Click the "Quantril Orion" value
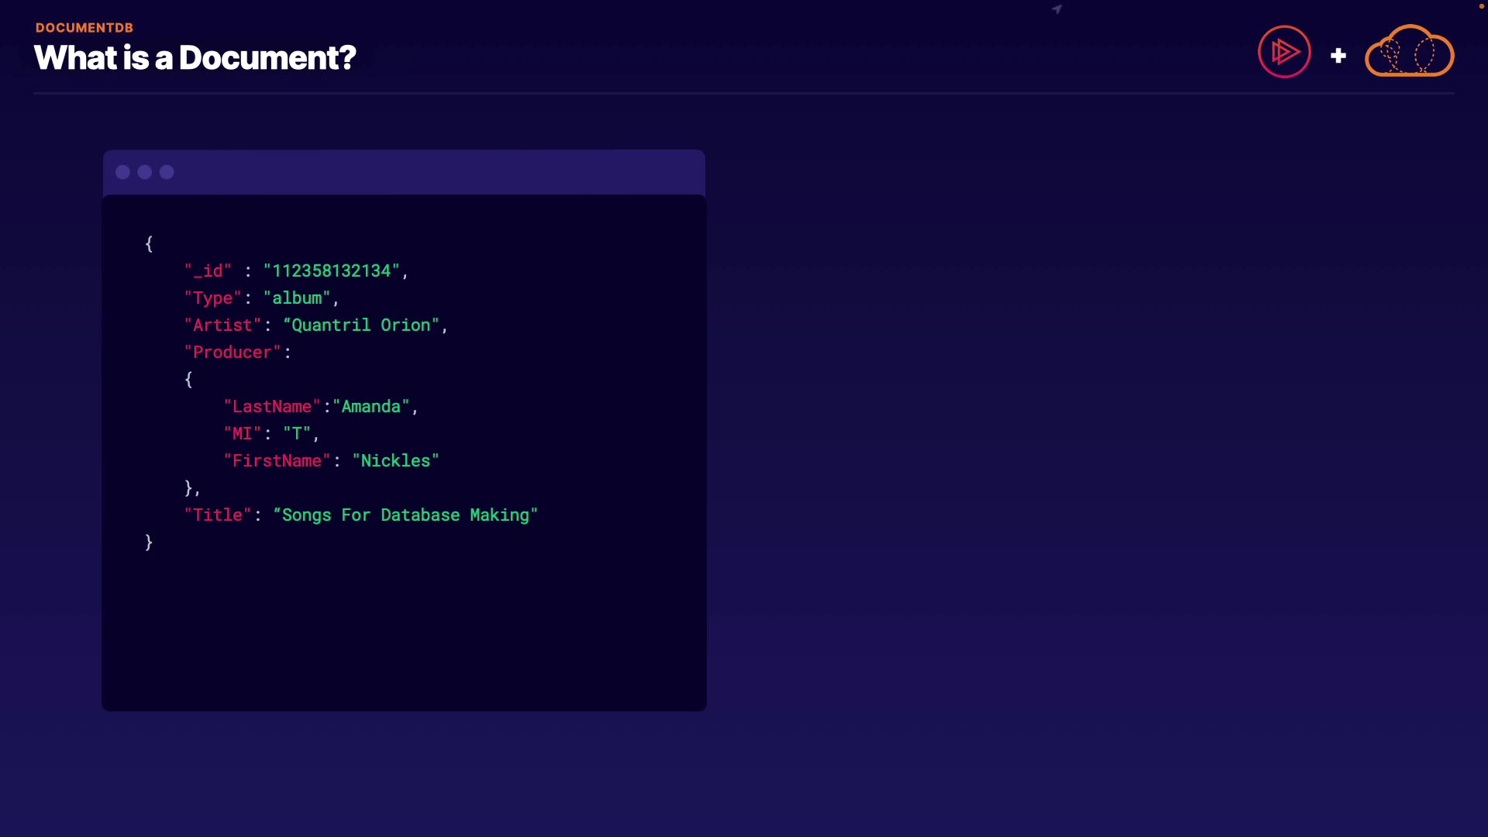This screenshot has width=1488, height=837. (x=360, y=325)
